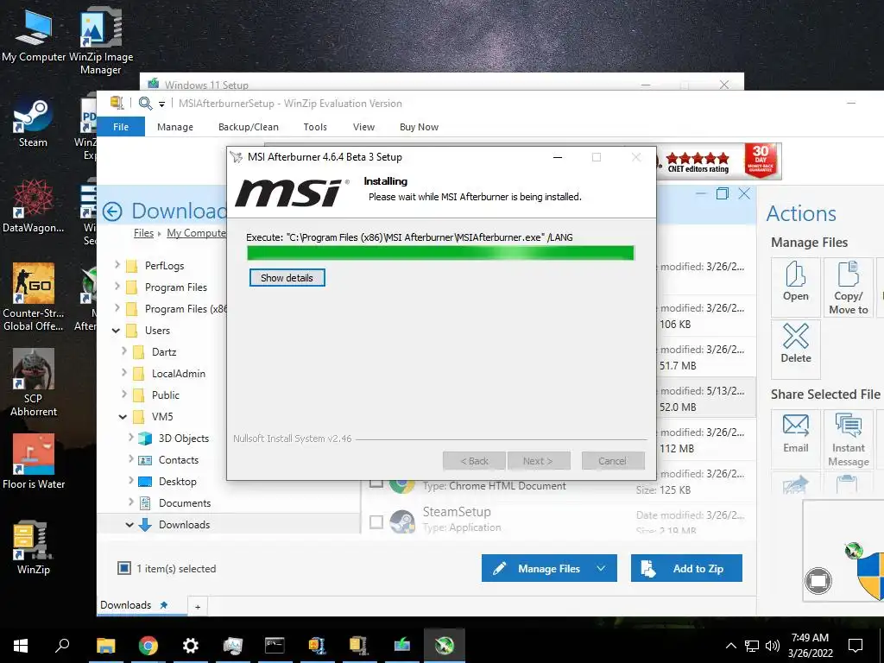
Task: Open Chrome from taskbar
Action: click(x=148, y=645)
